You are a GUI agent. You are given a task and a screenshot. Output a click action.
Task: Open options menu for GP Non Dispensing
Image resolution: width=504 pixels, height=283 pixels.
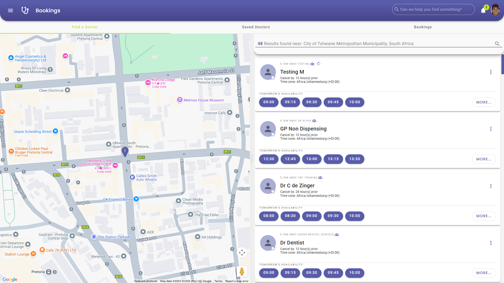pyautogui.click(x=491, y=129)
